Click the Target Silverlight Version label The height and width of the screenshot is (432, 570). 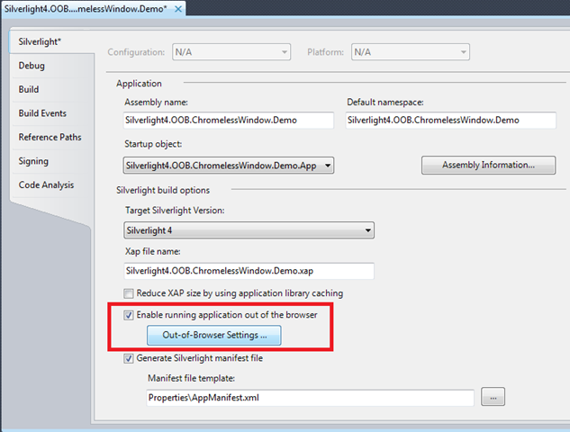point(175,211)
